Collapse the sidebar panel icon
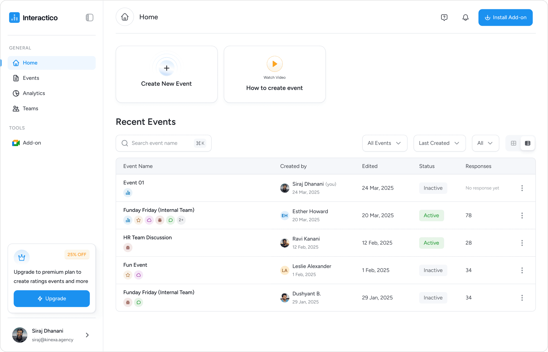 coord(89,18)
